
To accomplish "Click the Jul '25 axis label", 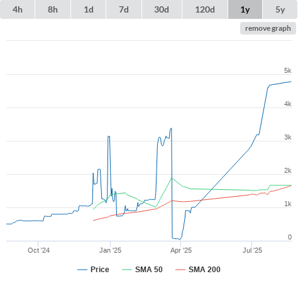I will (252, 250).
